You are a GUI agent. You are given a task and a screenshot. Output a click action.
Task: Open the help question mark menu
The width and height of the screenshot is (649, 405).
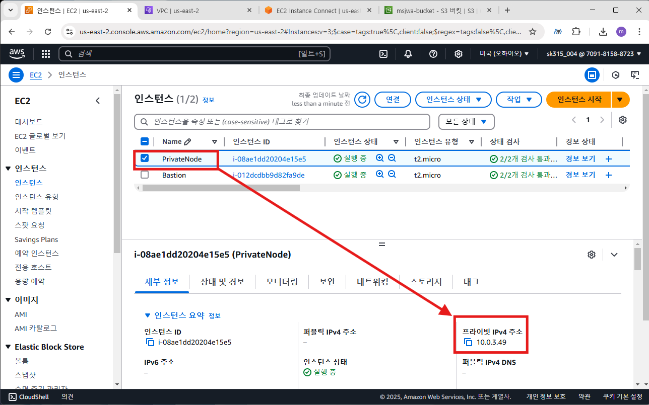(433, 54)
